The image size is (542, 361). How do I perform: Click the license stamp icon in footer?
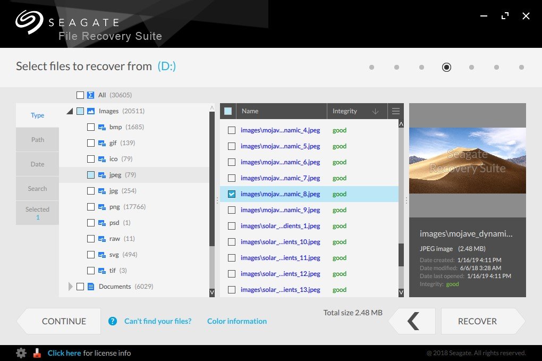pos(37,353)
